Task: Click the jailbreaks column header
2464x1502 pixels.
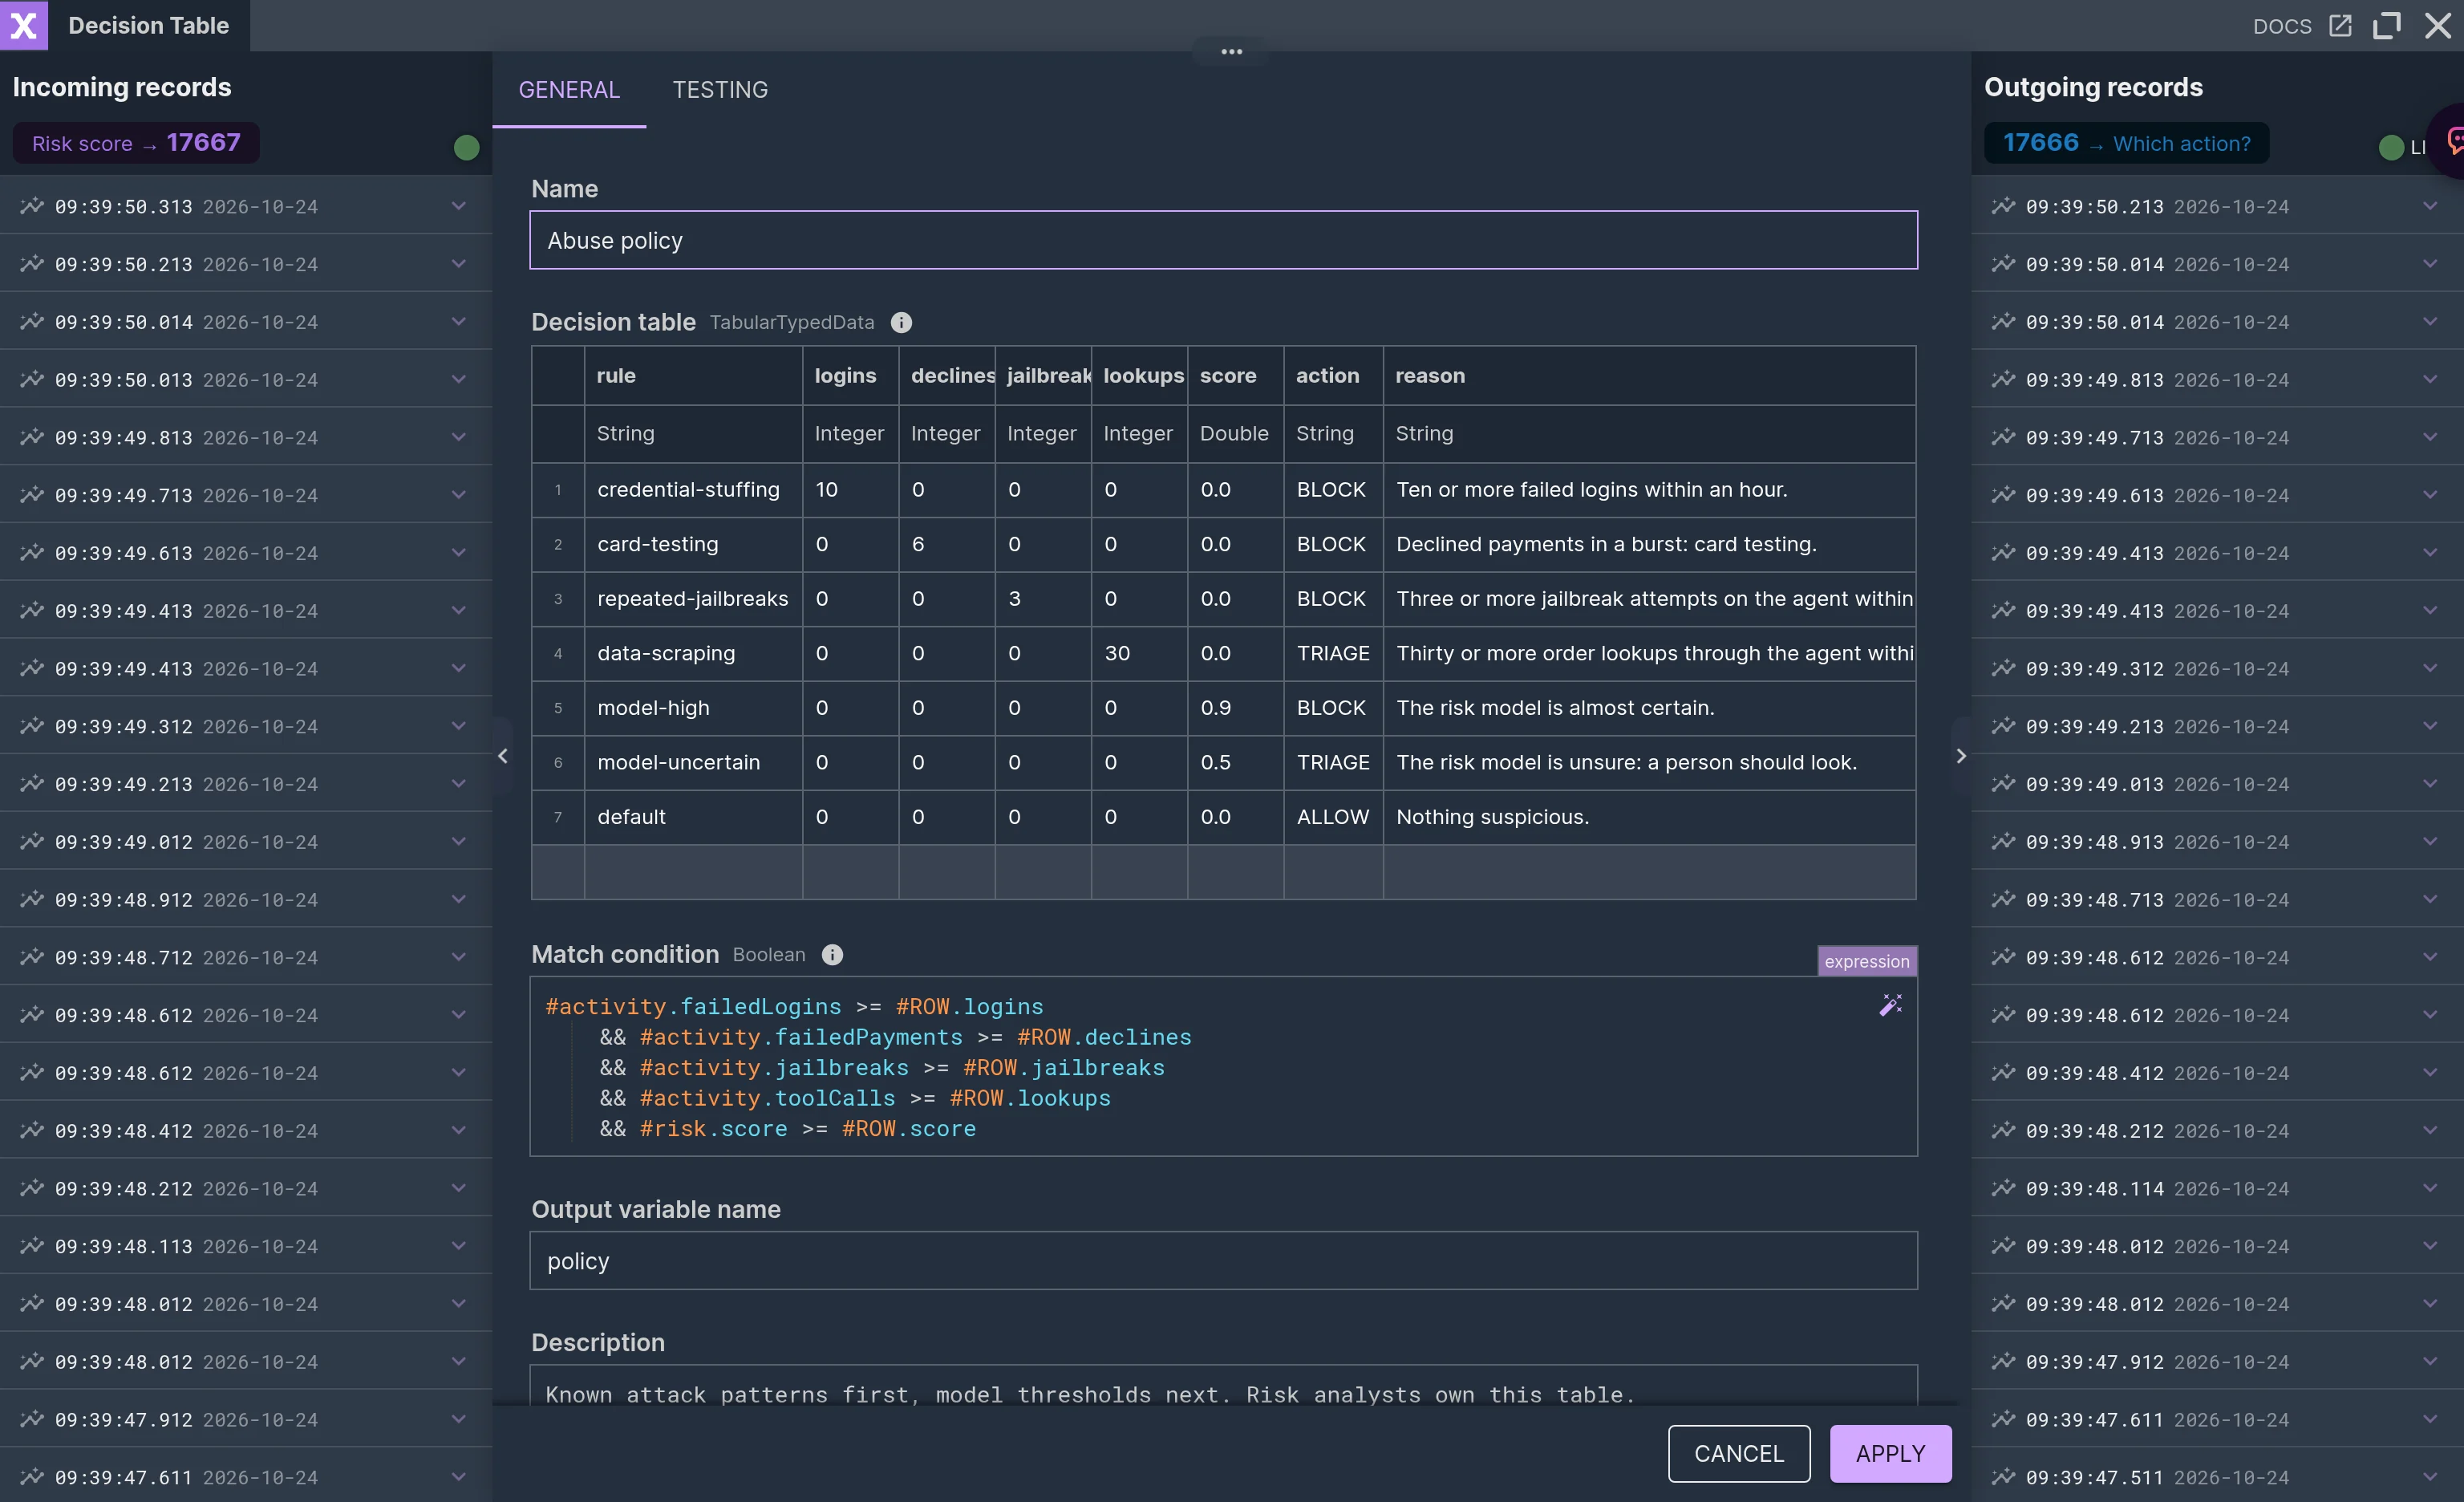Action: pyautogui.click(x=1043, y=375)
